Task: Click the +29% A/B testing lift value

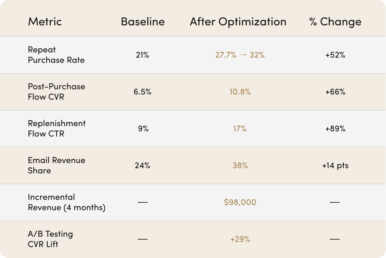Action: 240,239
